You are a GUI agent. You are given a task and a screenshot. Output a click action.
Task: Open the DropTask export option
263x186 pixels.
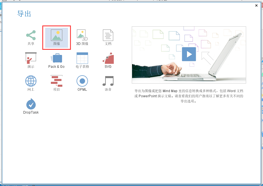click(x=31, y=106)
